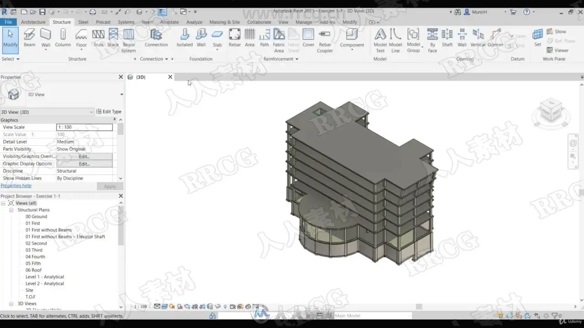
Task: Open the Beam System tool
Action: pos(129,41)
